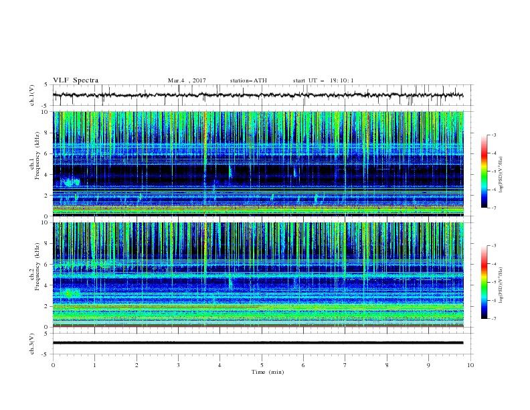This screenshot has width=530, height=410.
Task: Click the "-4" tick on ch.2 colorbar
Action: 493,264
